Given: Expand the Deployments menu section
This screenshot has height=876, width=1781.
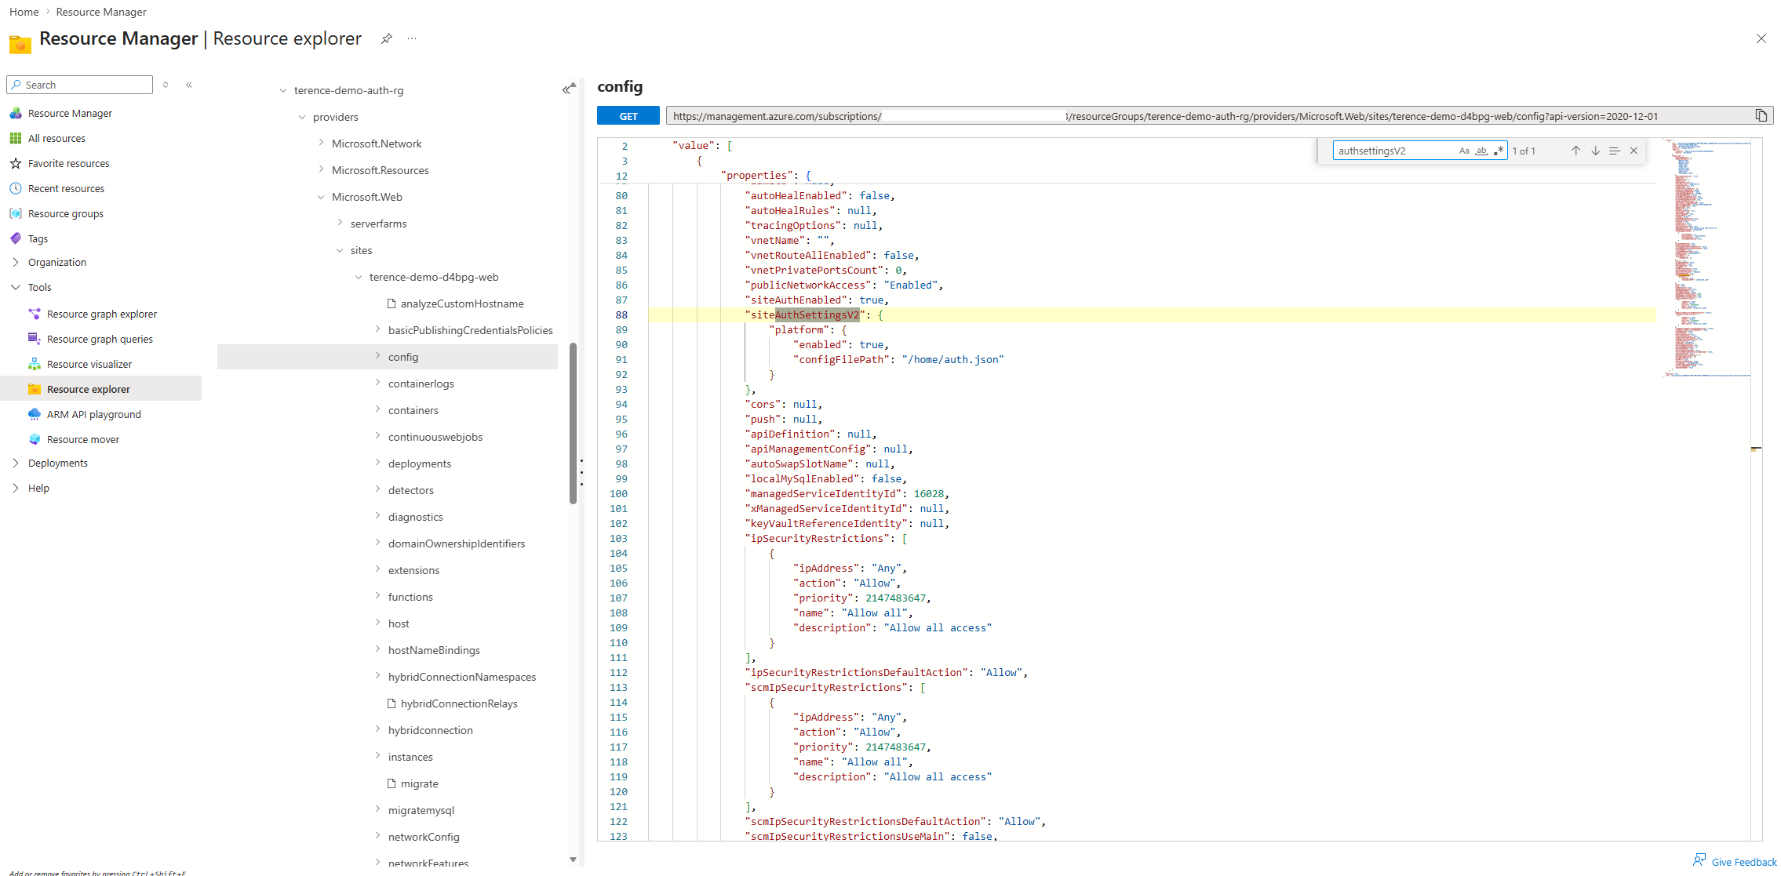Looking at the screenshot, I should tap(16, 463).
